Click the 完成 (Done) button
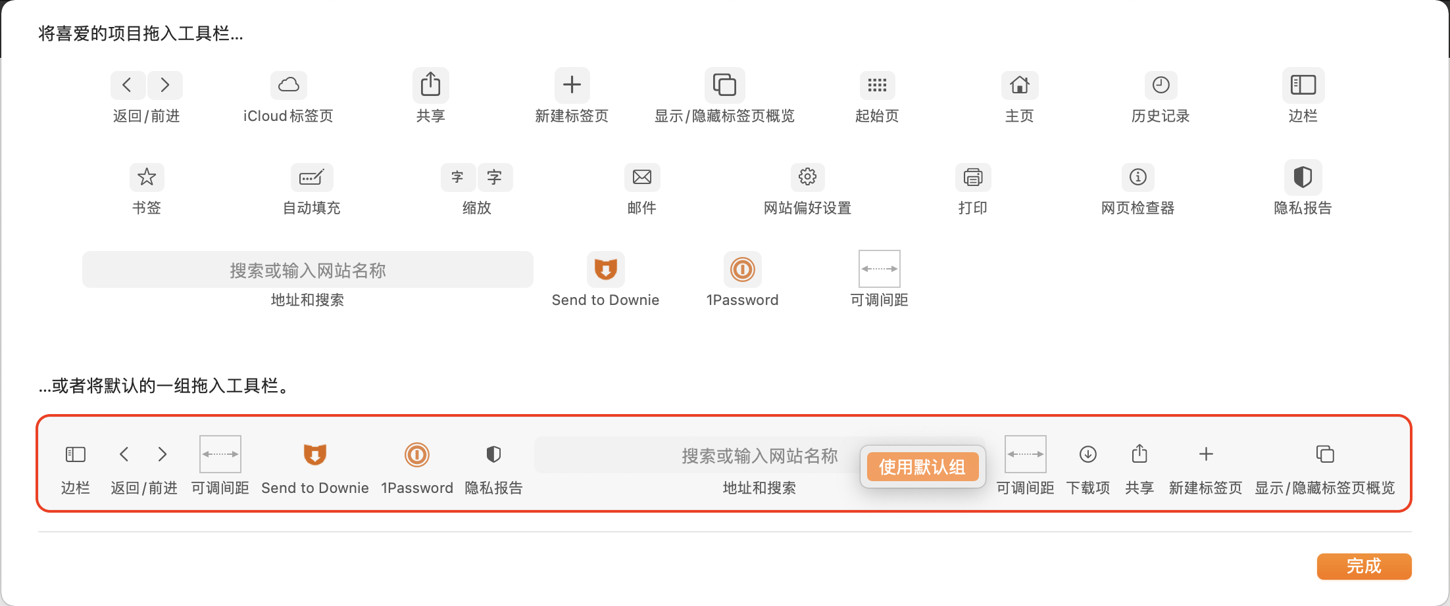Viewport: 1450px width, 606px height. pyautogui.click(x=1364, y=566)
